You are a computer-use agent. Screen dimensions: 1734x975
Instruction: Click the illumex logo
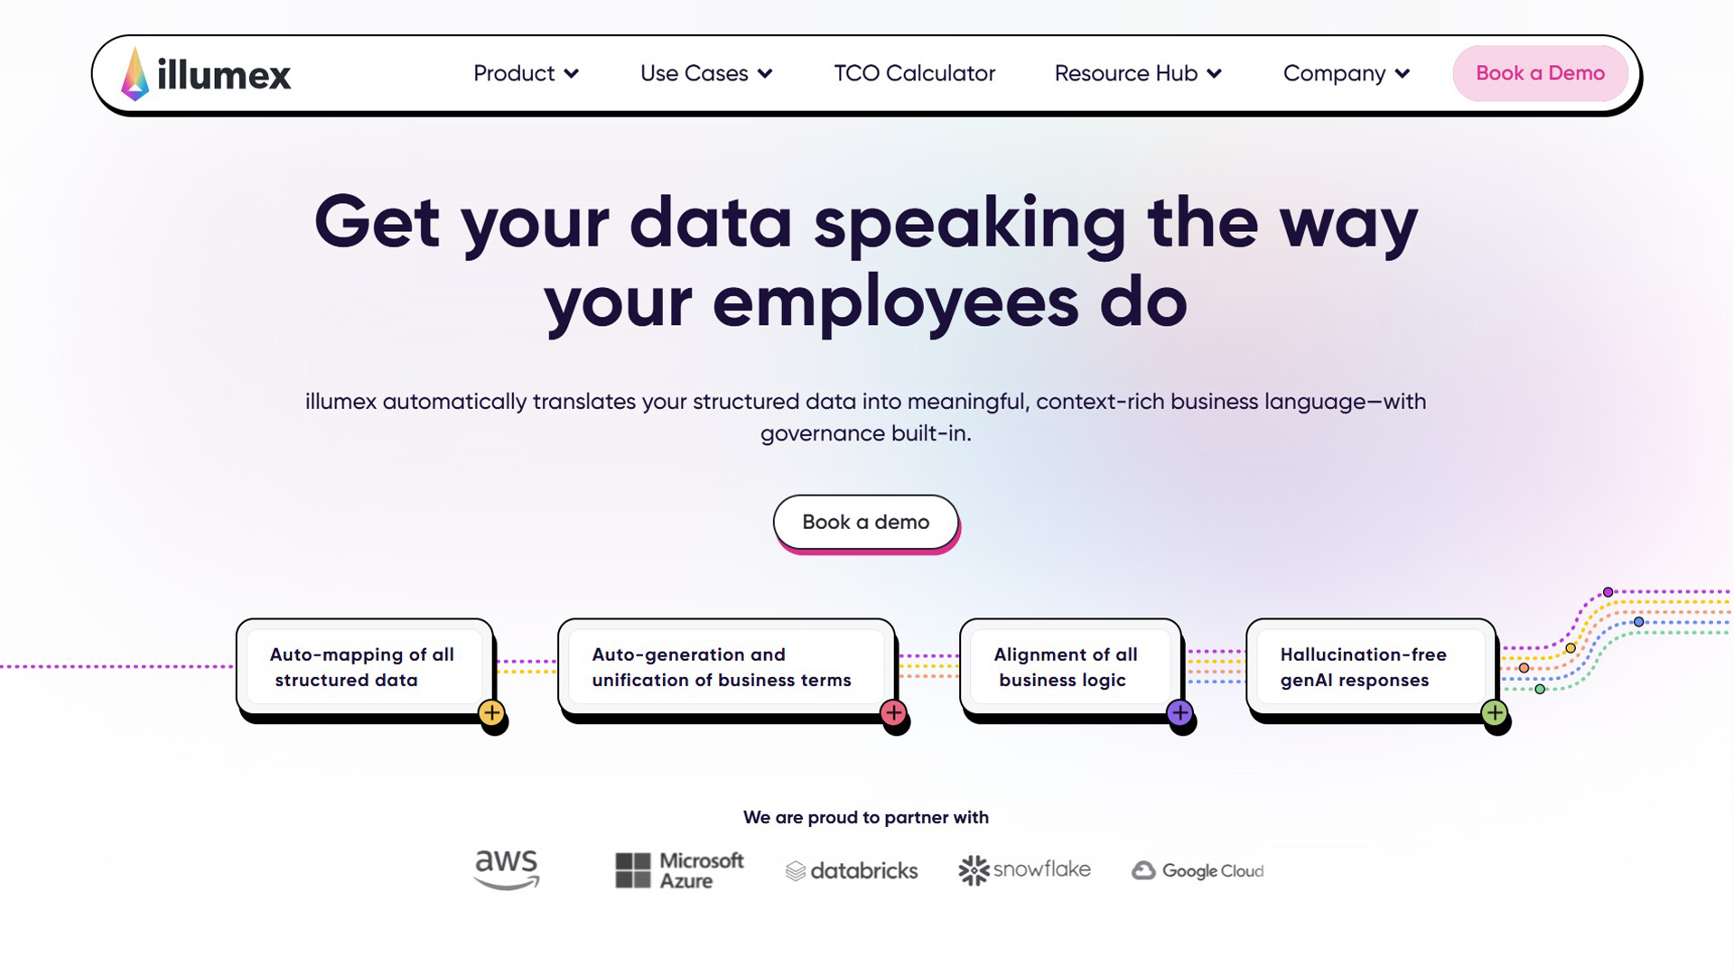point(206,73)
